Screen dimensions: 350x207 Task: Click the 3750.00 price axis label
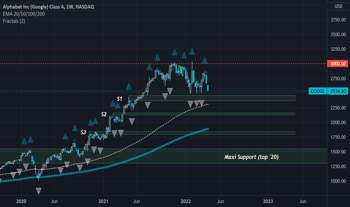(x=338, y=20)
